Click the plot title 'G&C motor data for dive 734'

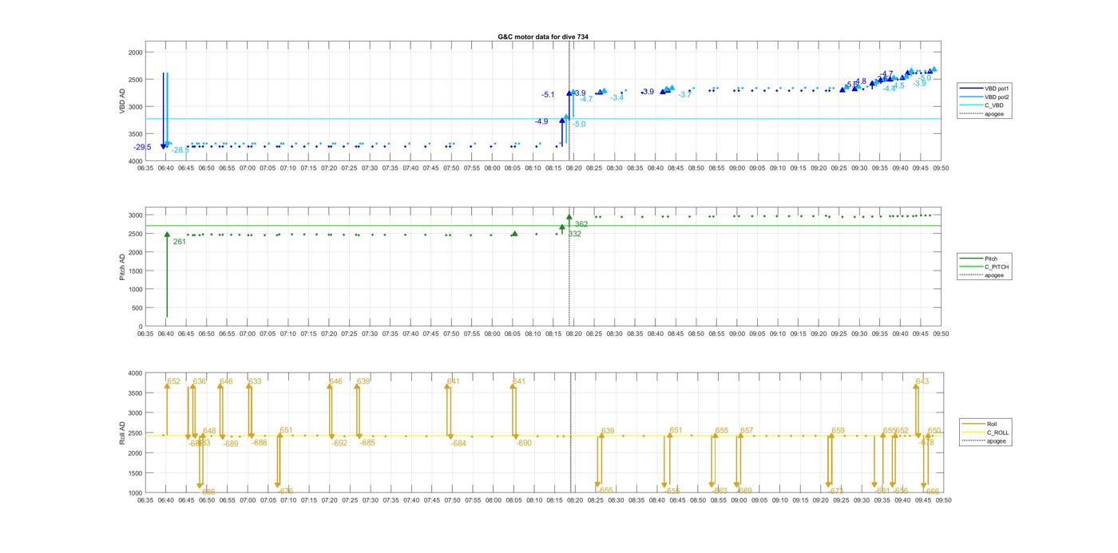[x=543, y=37]
